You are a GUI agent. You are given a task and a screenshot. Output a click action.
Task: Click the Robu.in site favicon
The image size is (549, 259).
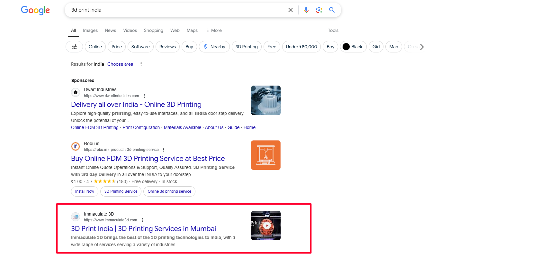point(76,146)
